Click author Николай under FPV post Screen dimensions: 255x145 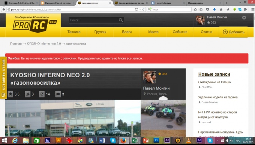click(206, 122)
